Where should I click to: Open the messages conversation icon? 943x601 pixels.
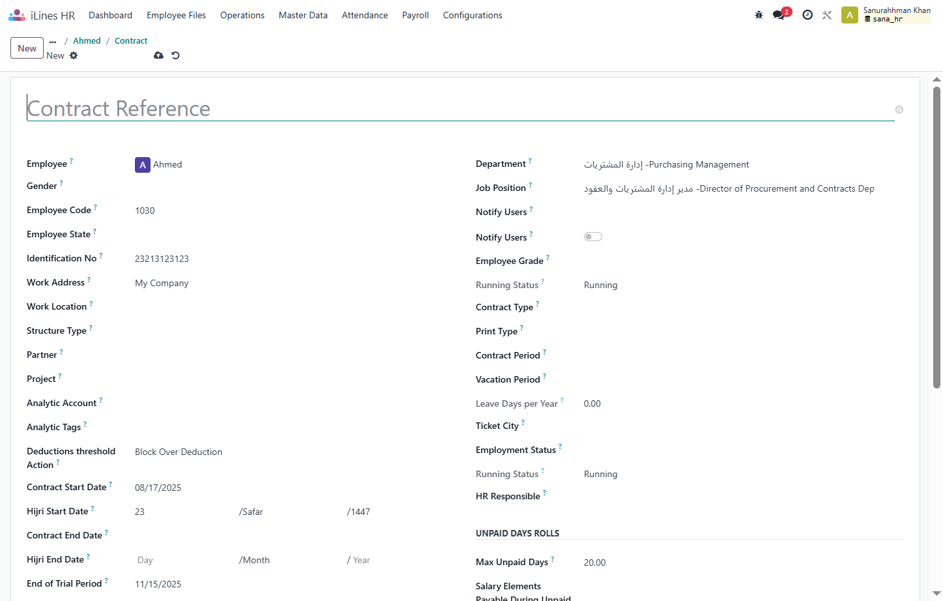tap(779, 15)
